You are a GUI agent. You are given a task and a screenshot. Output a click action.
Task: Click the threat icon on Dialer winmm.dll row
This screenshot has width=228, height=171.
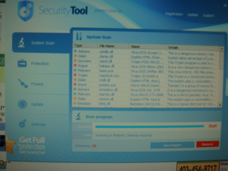[75, 98]
